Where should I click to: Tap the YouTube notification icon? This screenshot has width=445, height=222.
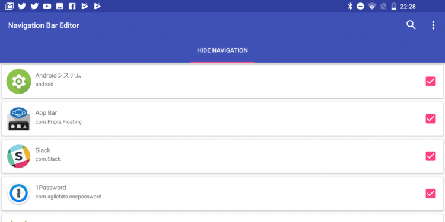(47, 7)
